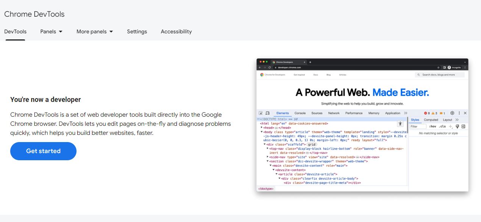Click the Docs link in the screenshot

pos(315,75)
